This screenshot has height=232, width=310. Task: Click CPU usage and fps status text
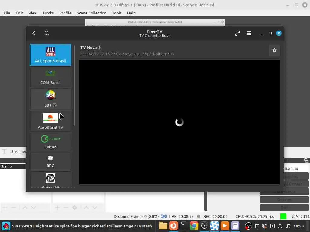coord(255,216)
